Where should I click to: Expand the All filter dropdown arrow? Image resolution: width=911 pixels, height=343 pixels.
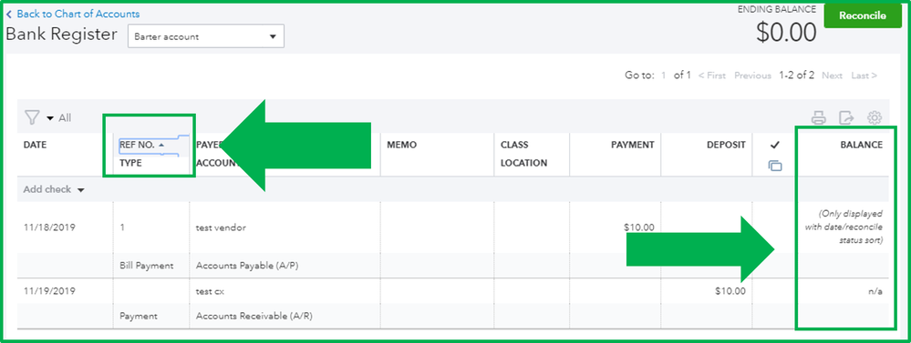click(x=50, y=118)
